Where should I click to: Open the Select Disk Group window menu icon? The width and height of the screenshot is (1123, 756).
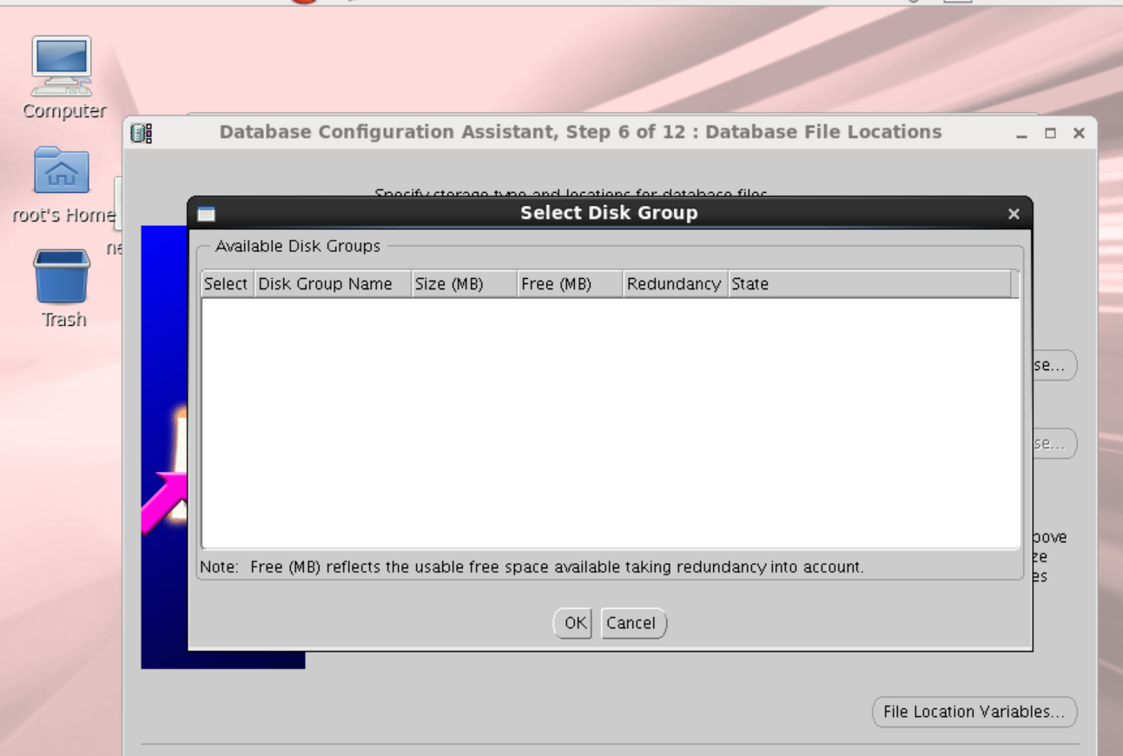pos(206,214)
